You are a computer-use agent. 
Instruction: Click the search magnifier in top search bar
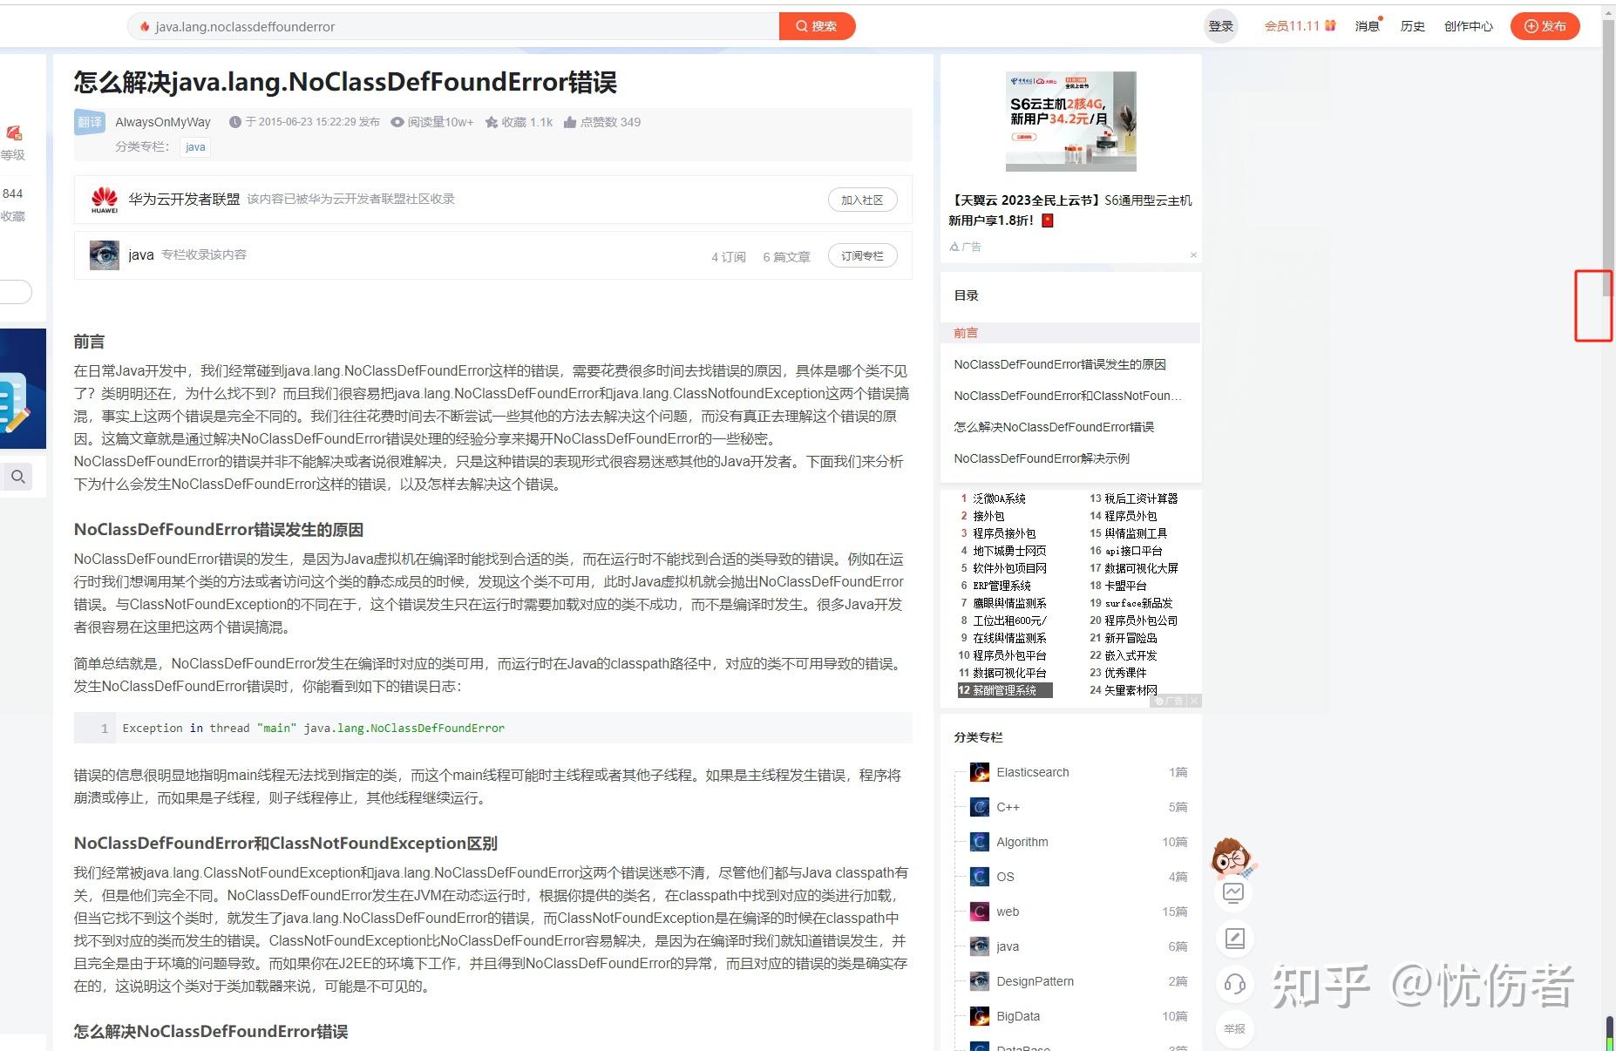click(x=801, y=25)
